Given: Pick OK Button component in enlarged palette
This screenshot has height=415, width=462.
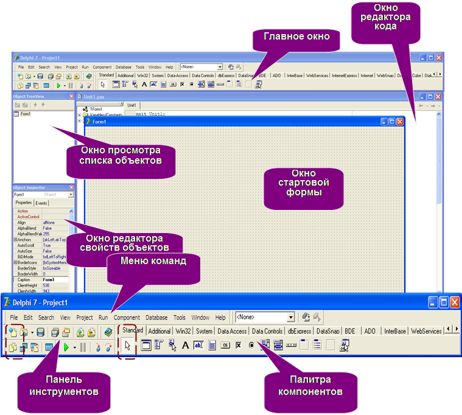Looking at the screenshot, I should 225,345.
